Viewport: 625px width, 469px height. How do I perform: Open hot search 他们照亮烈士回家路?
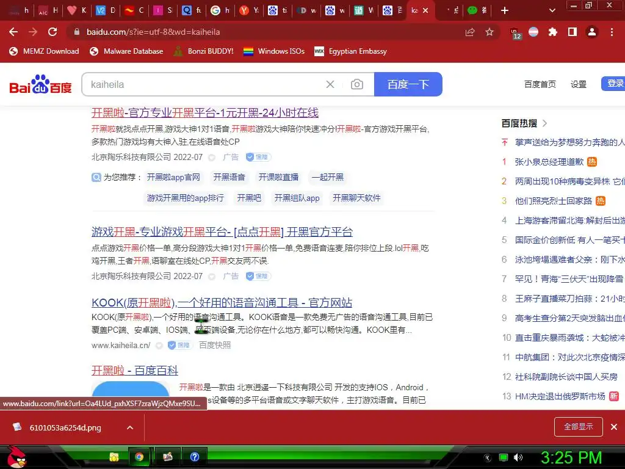click(x=554, y=201)
